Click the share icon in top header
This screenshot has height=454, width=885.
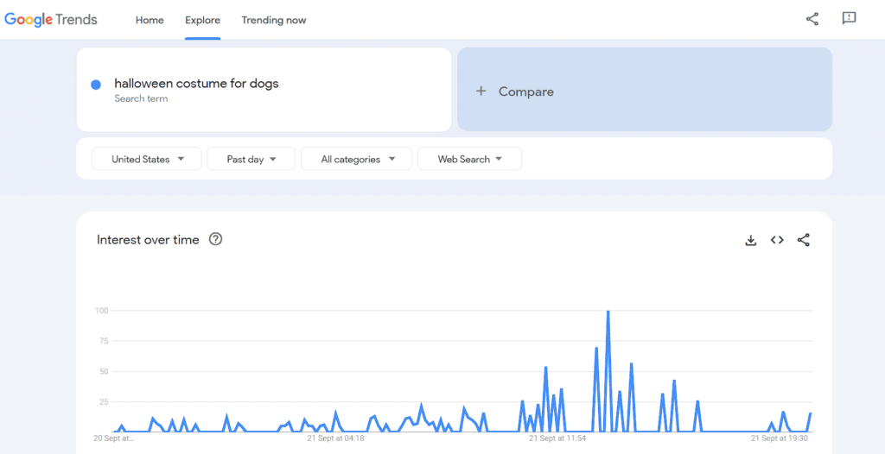pyautogui.click(x=812, y=19)
